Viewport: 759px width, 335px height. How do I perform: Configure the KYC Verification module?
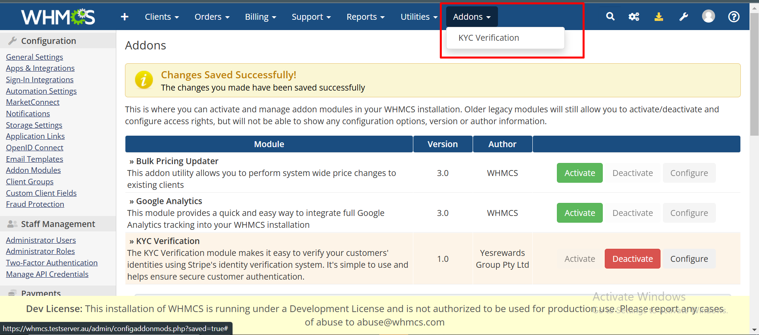(x=689, y=259)
